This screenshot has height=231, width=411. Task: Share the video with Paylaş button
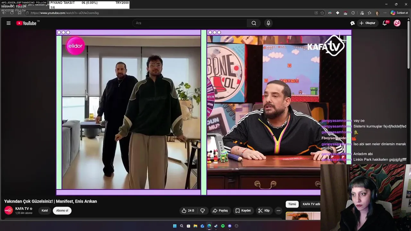point(220,211)
